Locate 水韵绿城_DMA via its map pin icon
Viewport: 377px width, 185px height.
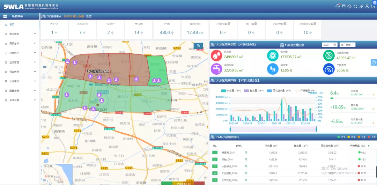tap(246, 166)
